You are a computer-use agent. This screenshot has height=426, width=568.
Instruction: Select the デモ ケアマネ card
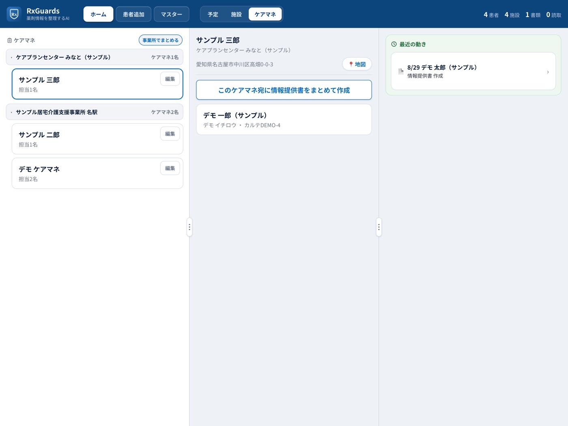97,173
